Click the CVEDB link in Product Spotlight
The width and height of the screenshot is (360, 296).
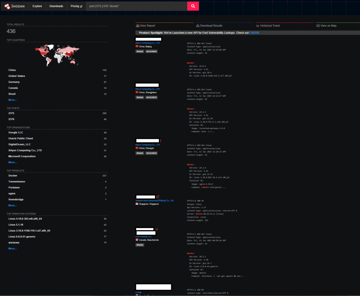pyautogui.click(x=254, y=33)
